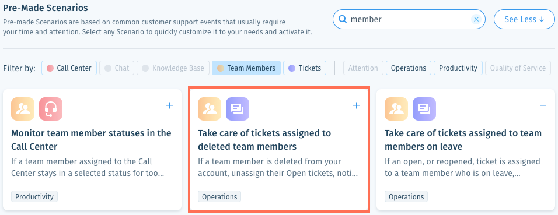Select the Chat filter chip

point(117,68)
